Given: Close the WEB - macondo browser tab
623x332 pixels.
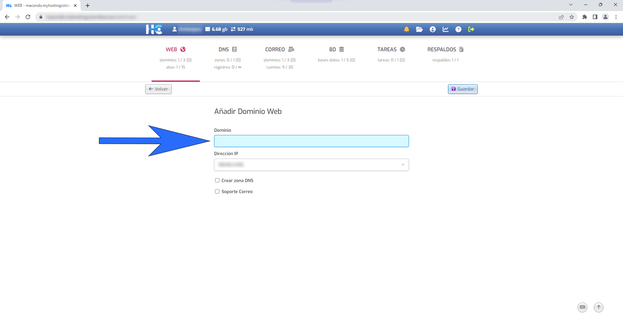Looking at the screenshot, I should pos(75,6).
